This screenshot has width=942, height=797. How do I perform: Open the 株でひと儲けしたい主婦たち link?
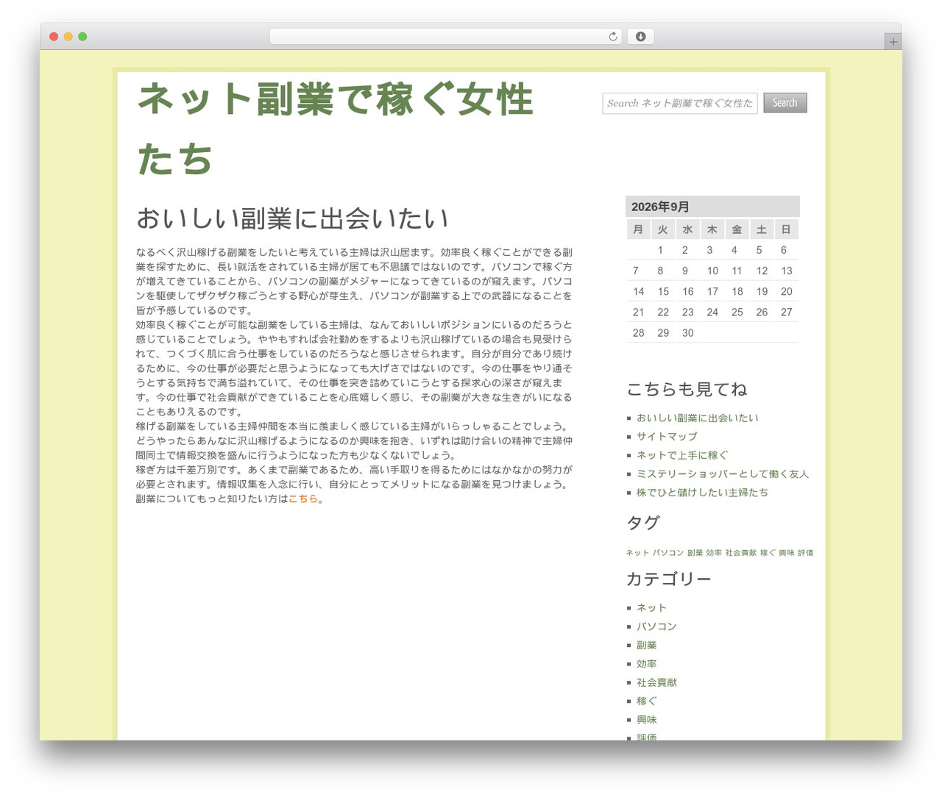pyautogui.click(x=702, y=493)
